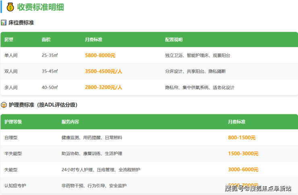Viewport: 298px width, 195px height.
Task: Click the 800-1500元 nursing fee
Action: click(242, 137)
